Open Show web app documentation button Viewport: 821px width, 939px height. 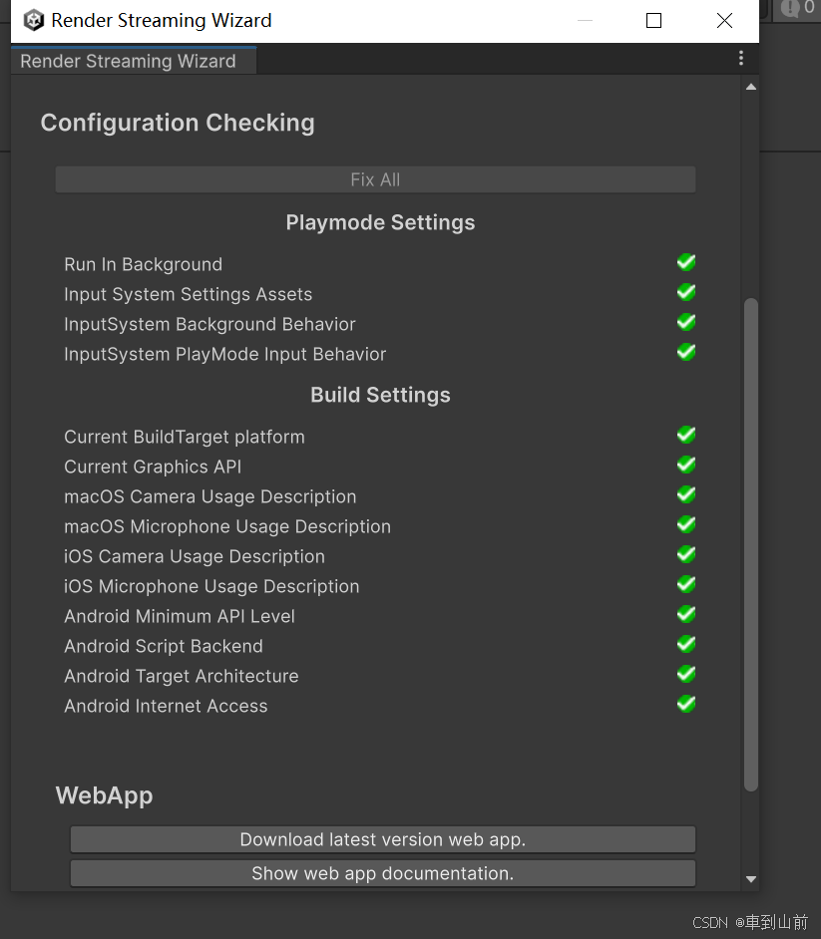tap(383, 873)
